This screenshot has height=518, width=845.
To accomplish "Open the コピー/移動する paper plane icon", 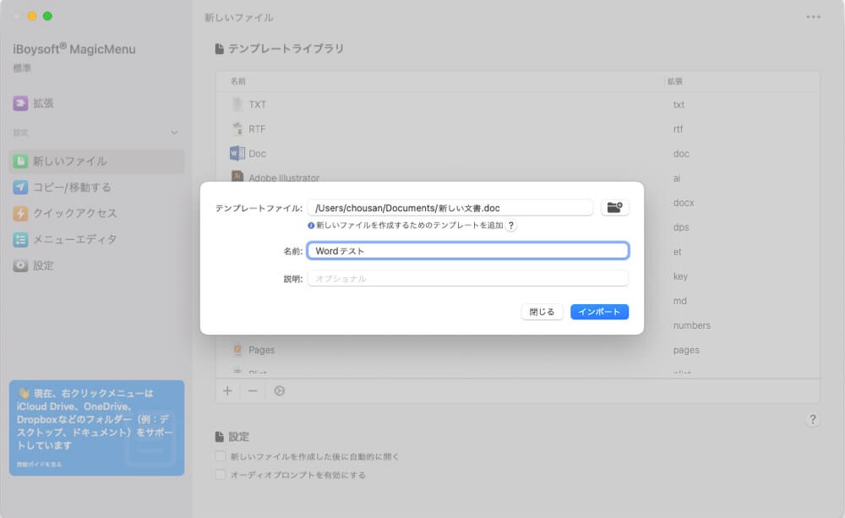I will (19, 187).
